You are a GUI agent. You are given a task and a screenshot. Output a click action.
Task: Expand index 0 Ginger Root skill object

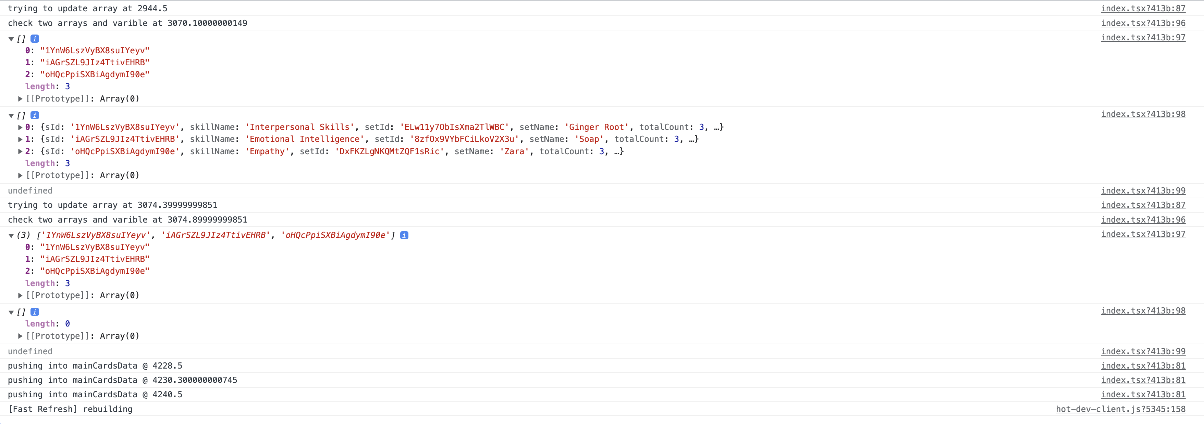[20, 127]
